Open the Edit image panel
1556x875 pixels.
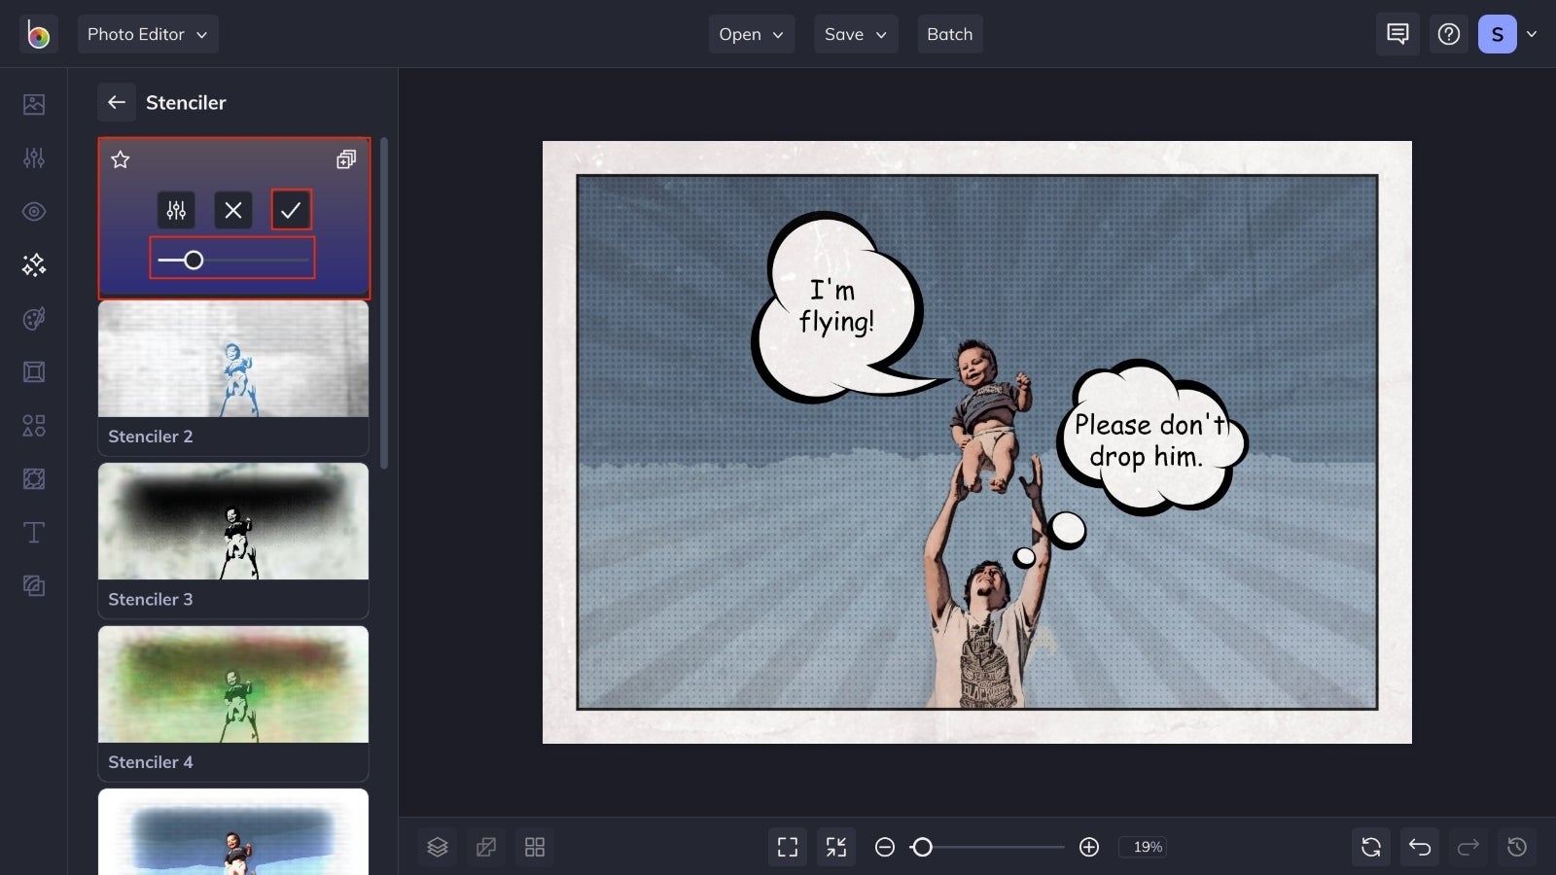[33, 157]
